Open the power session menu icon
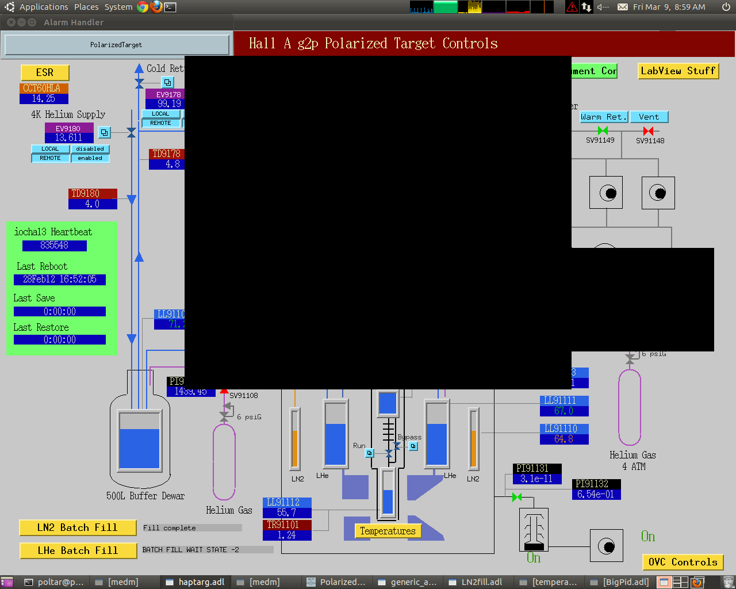This screenshot has height=589, width=736. (726, 7)
